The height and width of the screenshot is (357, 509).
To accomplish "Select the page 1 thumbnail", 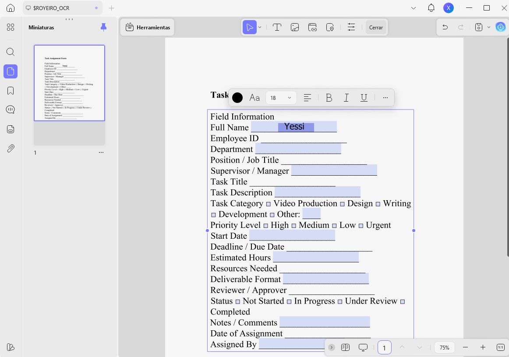I will click(x=70, y=83).
